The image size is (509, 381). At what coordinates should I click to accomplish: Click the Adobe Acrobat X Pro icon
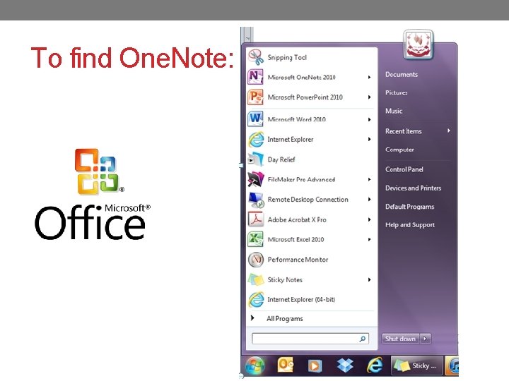[255, 219]
